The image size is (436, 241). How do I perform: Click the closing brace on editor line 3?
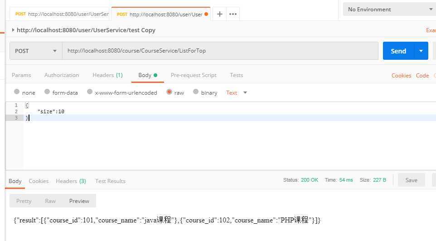point(27,118)
